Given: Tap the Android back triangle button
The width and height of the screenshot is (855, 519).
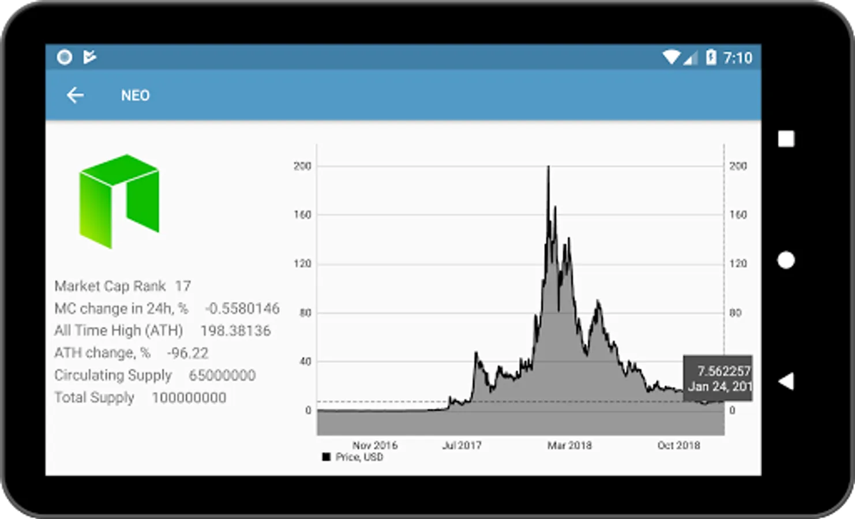Looking at the screenshot, I should click(786, 381).
